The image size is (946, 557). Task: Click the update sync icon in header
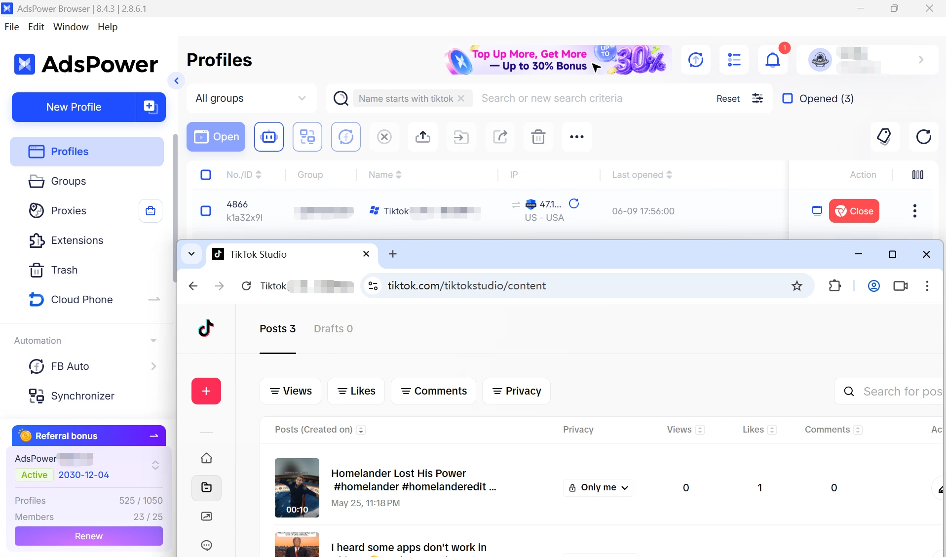click(x=696, y=60)
